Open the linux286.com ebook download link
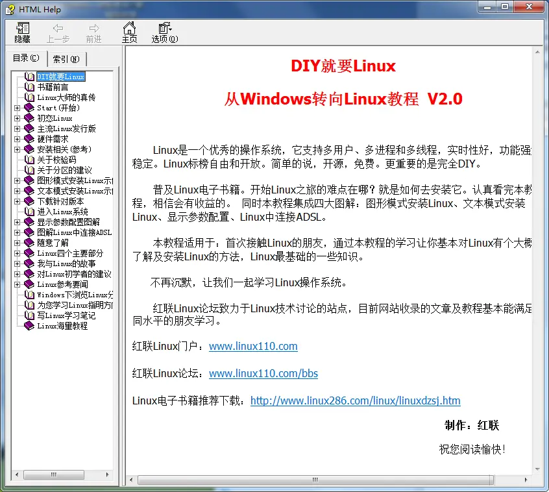The width and height of the screenshot is (549, 492). coord(355,400)
